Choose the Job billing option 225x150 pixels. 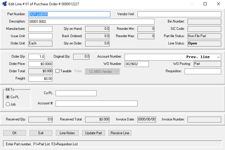click(8, 104)
